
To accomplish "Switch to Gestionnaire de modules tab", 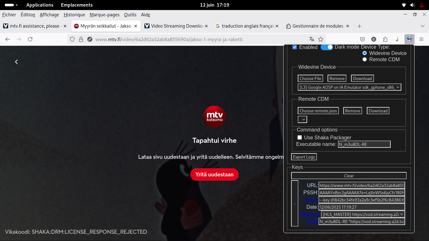I will [x=318, y=26].
